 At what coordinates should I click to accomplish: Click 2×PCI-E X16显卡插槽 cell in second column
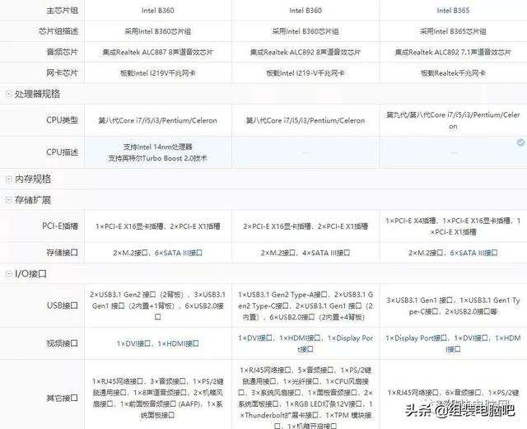(305, 226)
